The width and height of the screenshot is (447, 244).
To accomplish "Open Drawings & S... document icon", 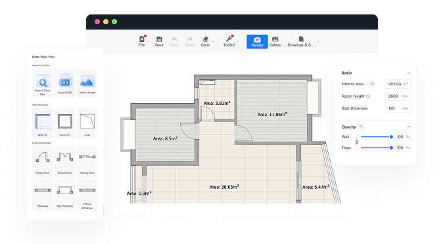I will [301, 39].
